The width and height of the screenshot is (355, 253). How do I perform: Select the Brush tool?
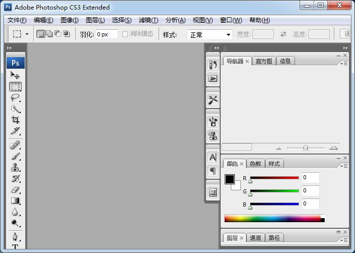pyautogui.click(x=15, y=157)
